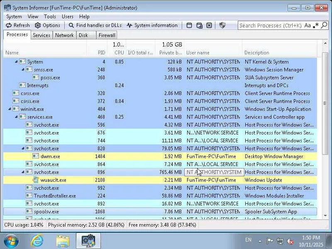Image resolution: width=332 pixels, height=249 pixels.
Task: Select the Processes tab
Action: coord(17,34)
